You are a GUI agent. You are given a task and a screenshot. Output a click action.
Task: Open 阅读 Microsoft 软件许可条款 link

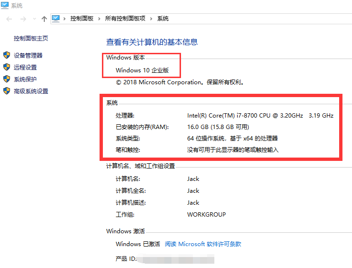(x=203, y=244)
